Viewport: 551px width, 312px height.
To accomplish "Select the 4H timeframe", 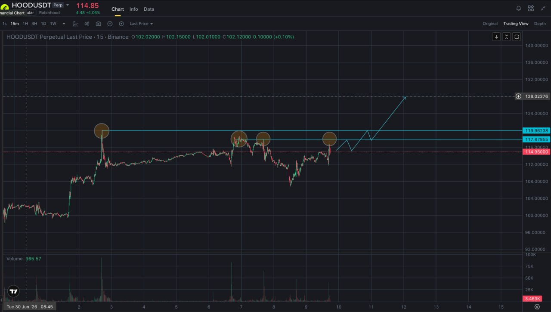I will coord(34,24).
